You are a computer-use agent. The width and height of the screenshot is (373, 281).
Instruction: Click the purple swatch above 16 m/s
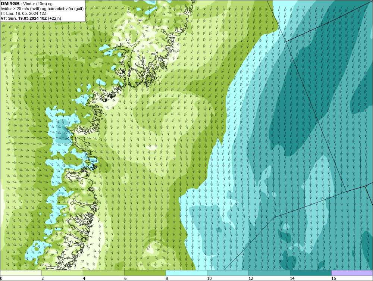click(352, 273)
